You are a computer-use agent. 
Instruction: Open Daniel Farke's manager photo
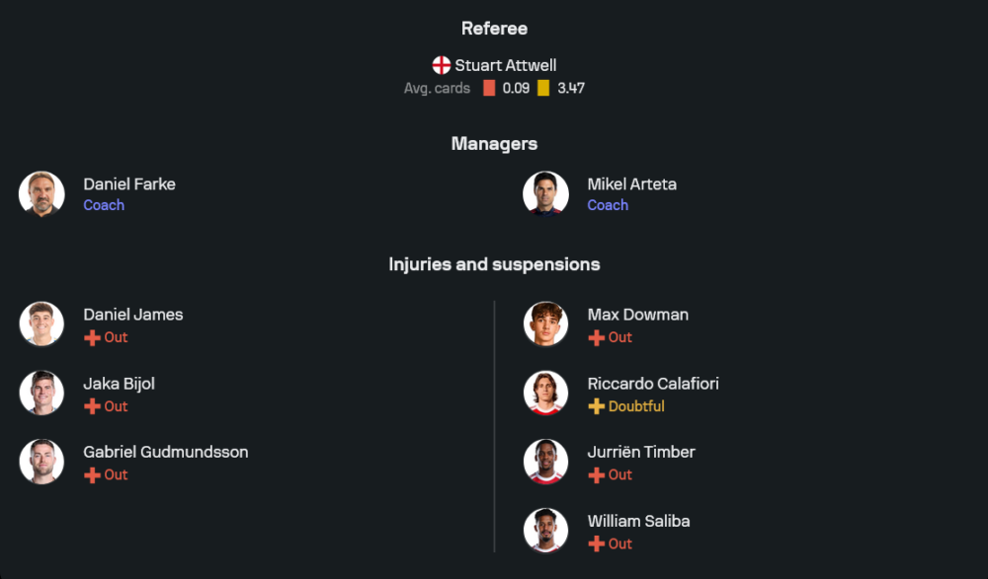point(41,193)
